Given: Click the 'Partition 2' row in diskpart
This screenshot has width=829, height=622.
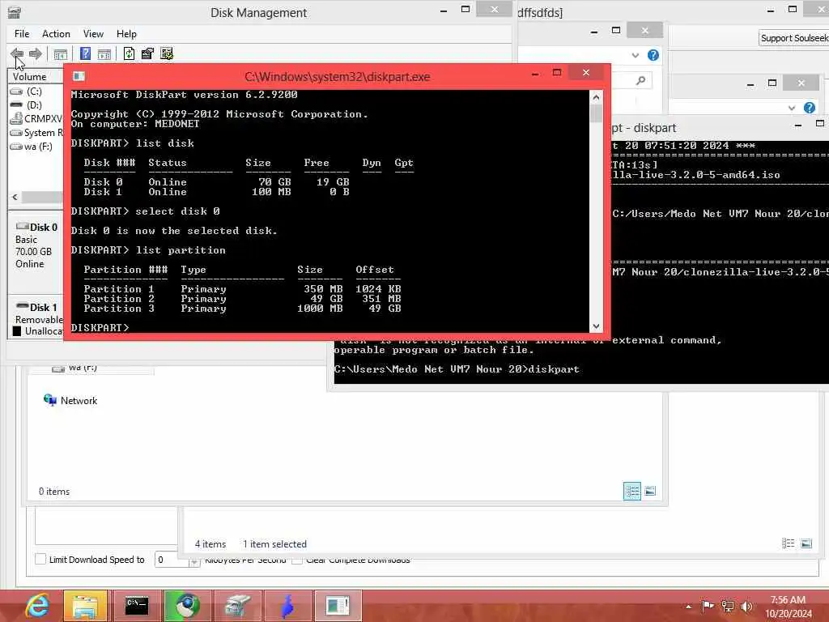Looking at the screenshot, I should click(x=242, y=299).
